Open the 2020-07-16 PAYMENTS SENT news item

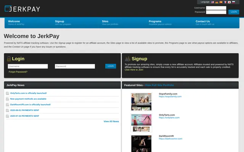[x=24, y=116]
